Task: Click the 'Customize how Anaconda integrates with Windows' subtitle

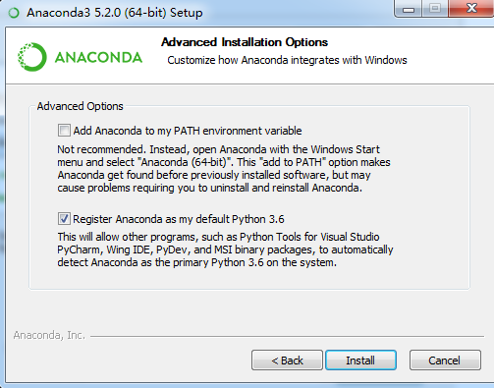Action: tap(287, 60)
